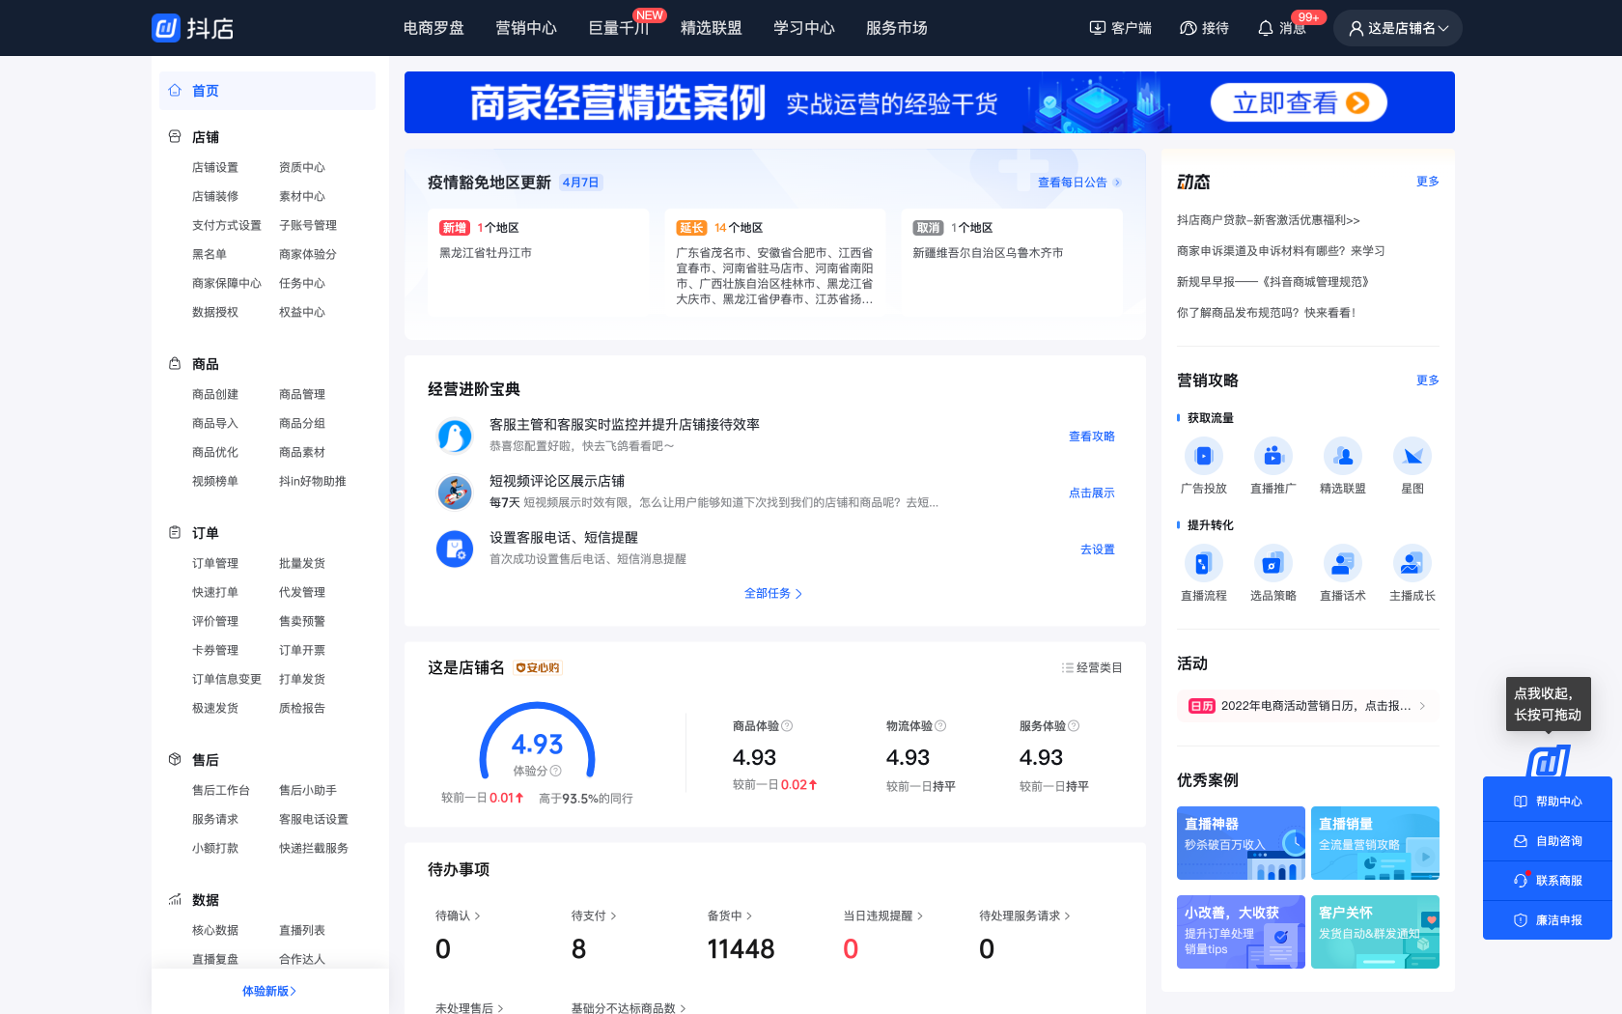Click the 服务体验 help question icon
This screenshot has width=1622, height=1014.
click(x=1074, y=726)
